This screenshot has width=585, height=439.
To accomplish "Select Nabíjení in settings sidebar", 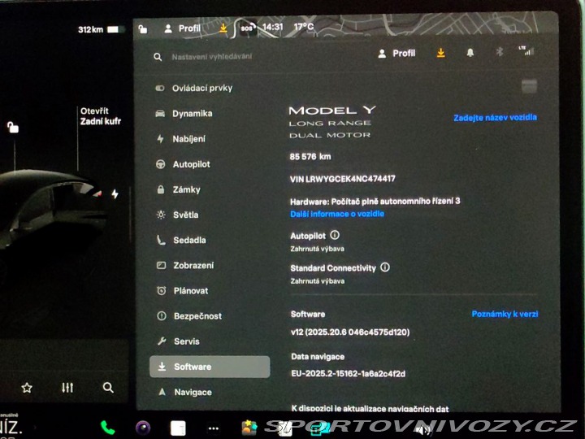I will point(188,139).
